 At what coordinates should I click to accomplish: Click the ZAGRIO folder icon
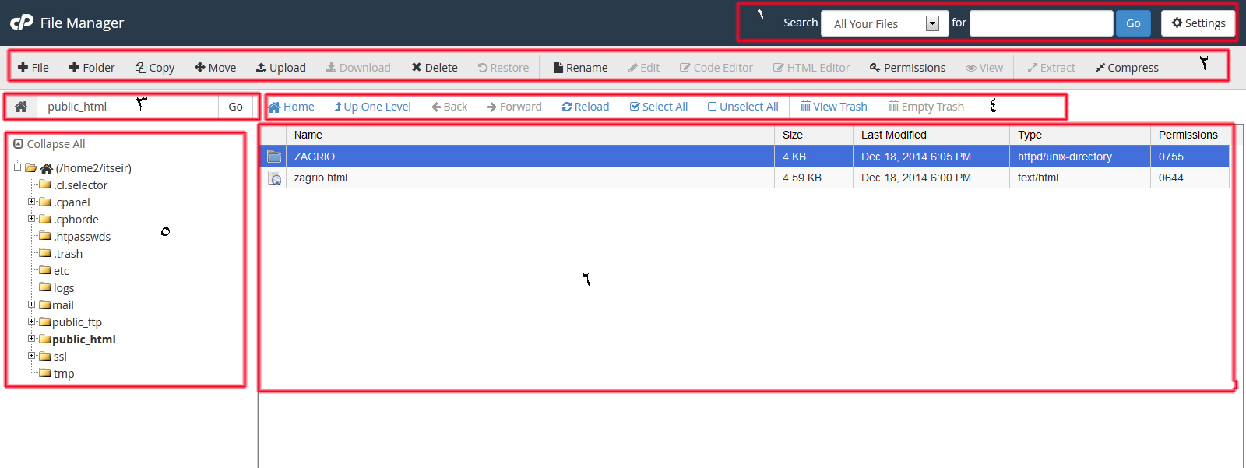pos(274,157)
